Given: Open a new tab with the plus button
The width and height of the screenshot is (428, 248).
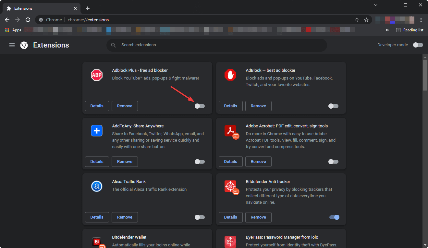Looking at the screenshot, I should tap(88, 8).
